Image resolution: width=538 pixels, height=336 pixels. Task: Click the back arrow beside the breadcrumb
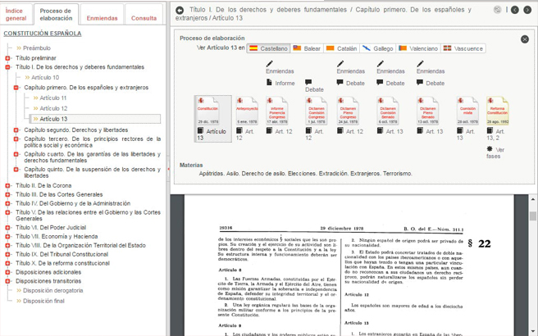coord(180,11)
